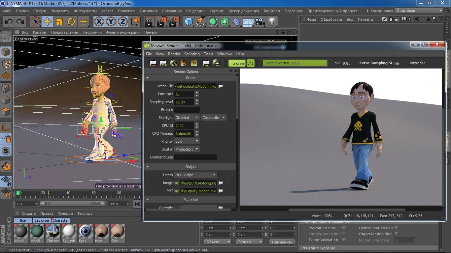
Task: Collapse the Scene section
Action: pyautogui.click(x=148, y=78)
